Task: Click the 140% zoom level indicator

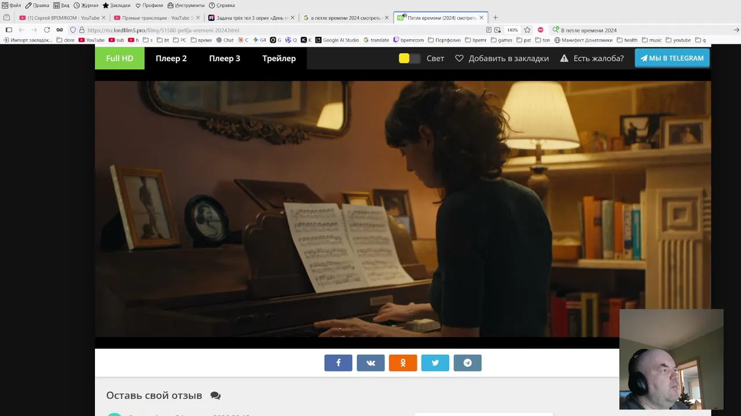Action: click(x=512, y=30)
